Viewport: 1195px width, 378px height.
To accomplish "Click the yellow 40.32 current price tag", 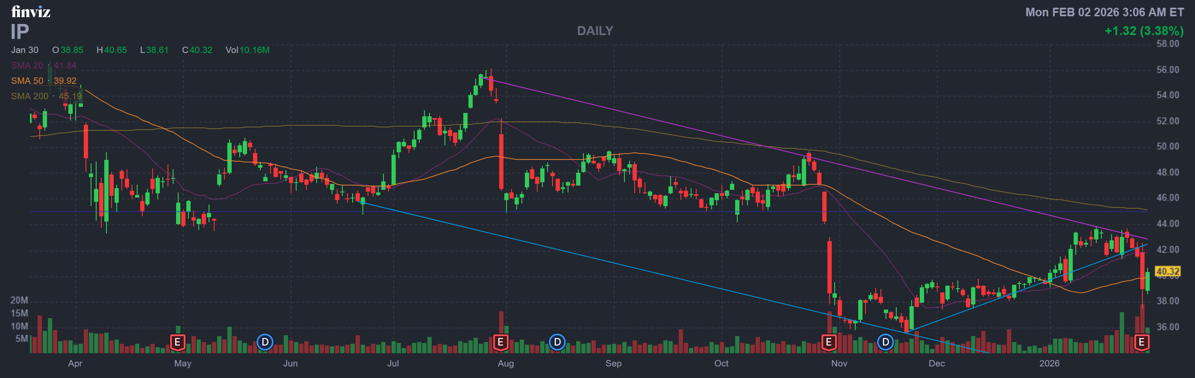I will coord(1167,271).
